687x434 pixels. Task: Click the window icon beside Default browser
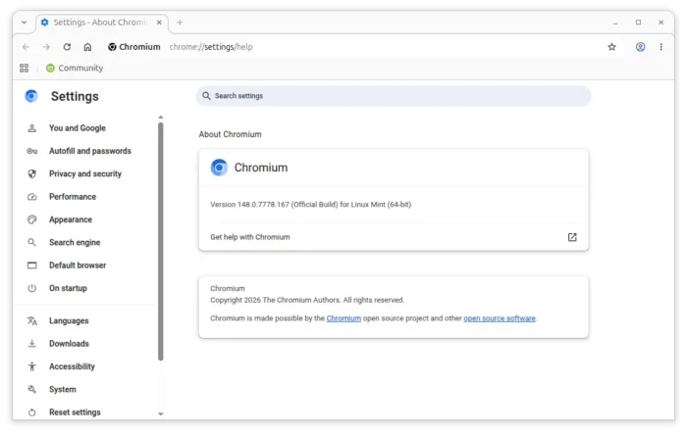32,265
